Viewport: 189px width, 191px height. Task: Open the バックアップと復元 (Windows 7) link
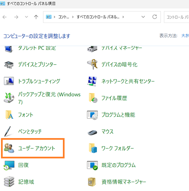click(x=49, y=98)
